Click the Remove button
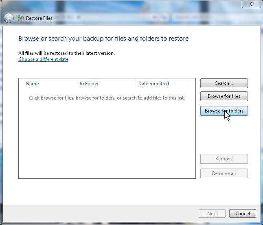 tap(224, 159)
